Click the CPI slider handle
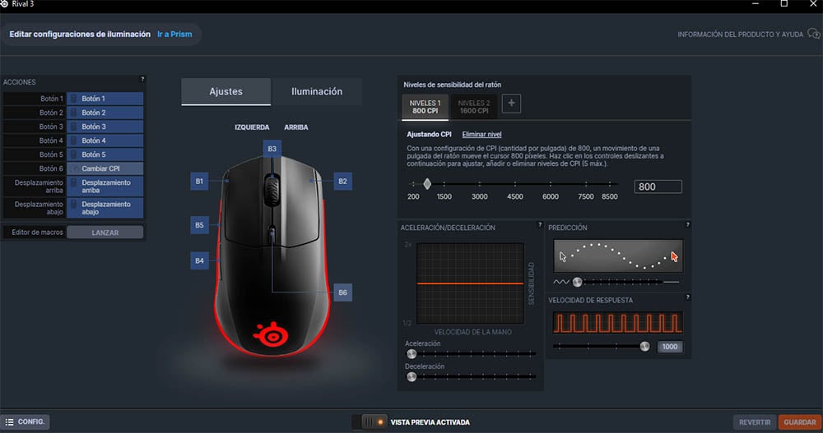This screenshot has height=433, width=823. tap(427, 184)
